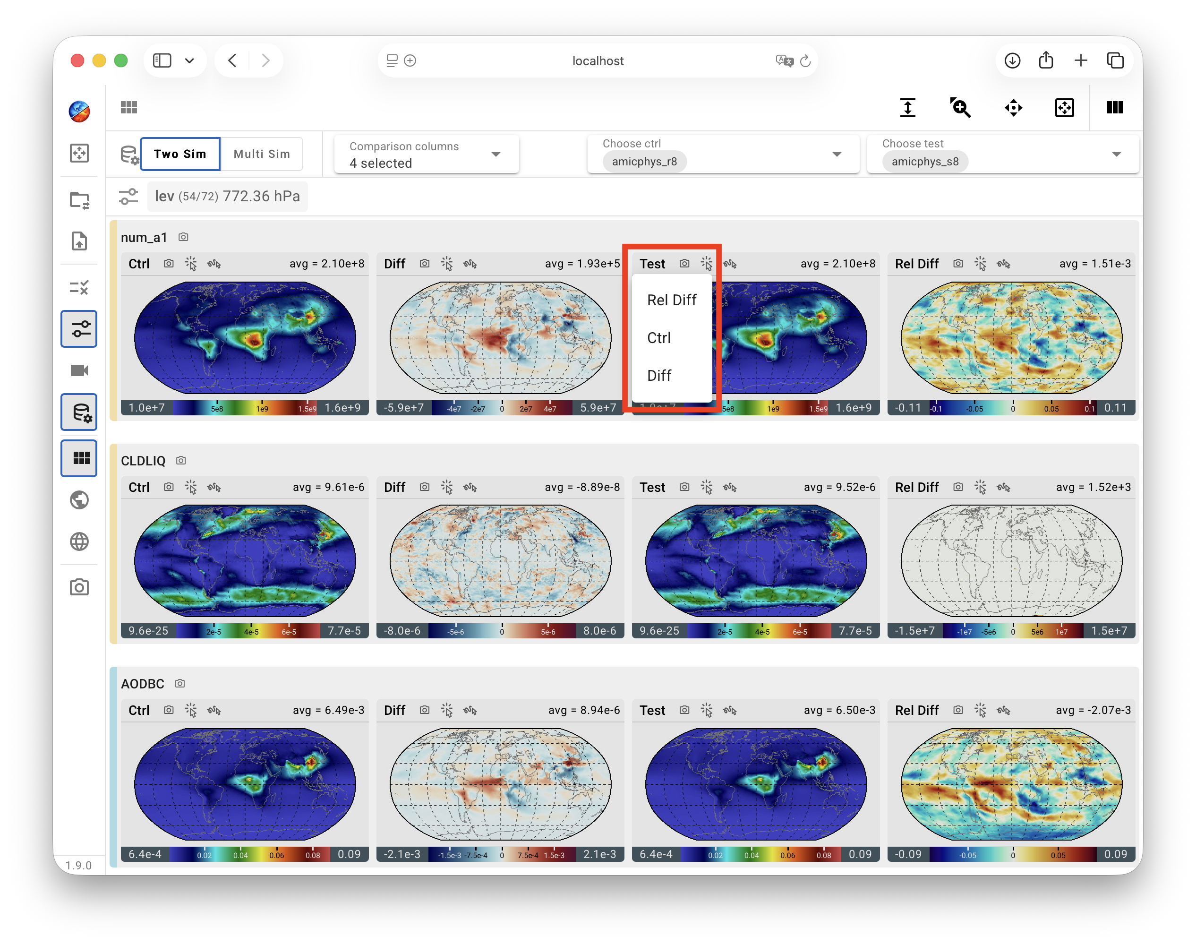Click the amicphys_r8 chip

point(644,162)
